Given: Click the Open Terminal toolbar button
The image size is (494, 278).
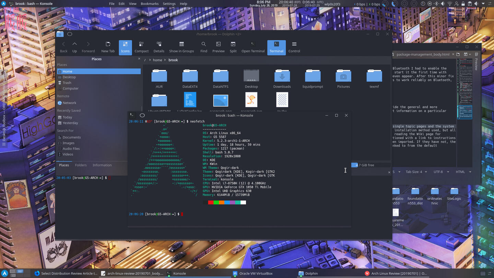Looking at the screenshot, I should click(x=253, y=47).
